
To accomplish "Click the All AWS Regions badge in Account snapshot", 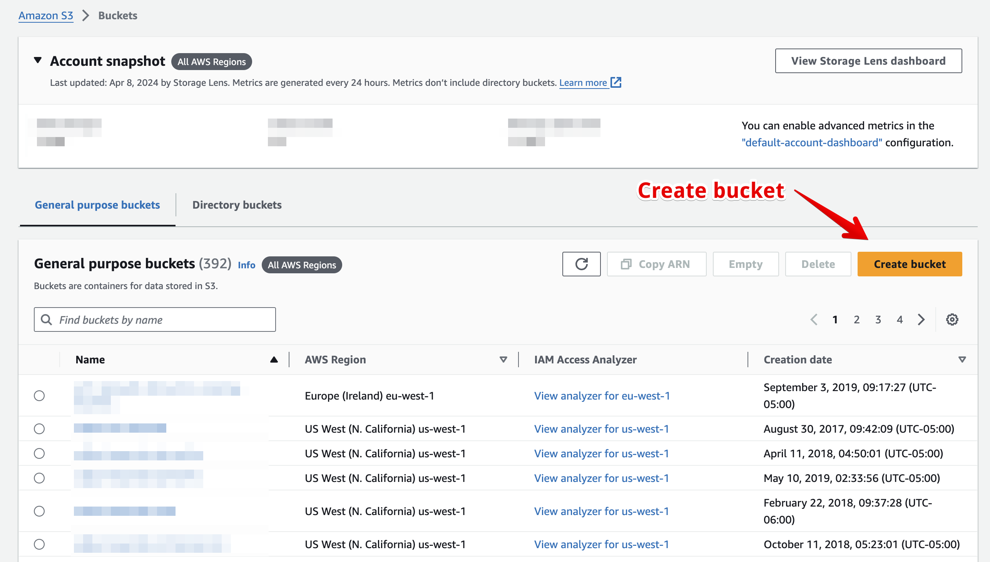I will coord(211,61).
